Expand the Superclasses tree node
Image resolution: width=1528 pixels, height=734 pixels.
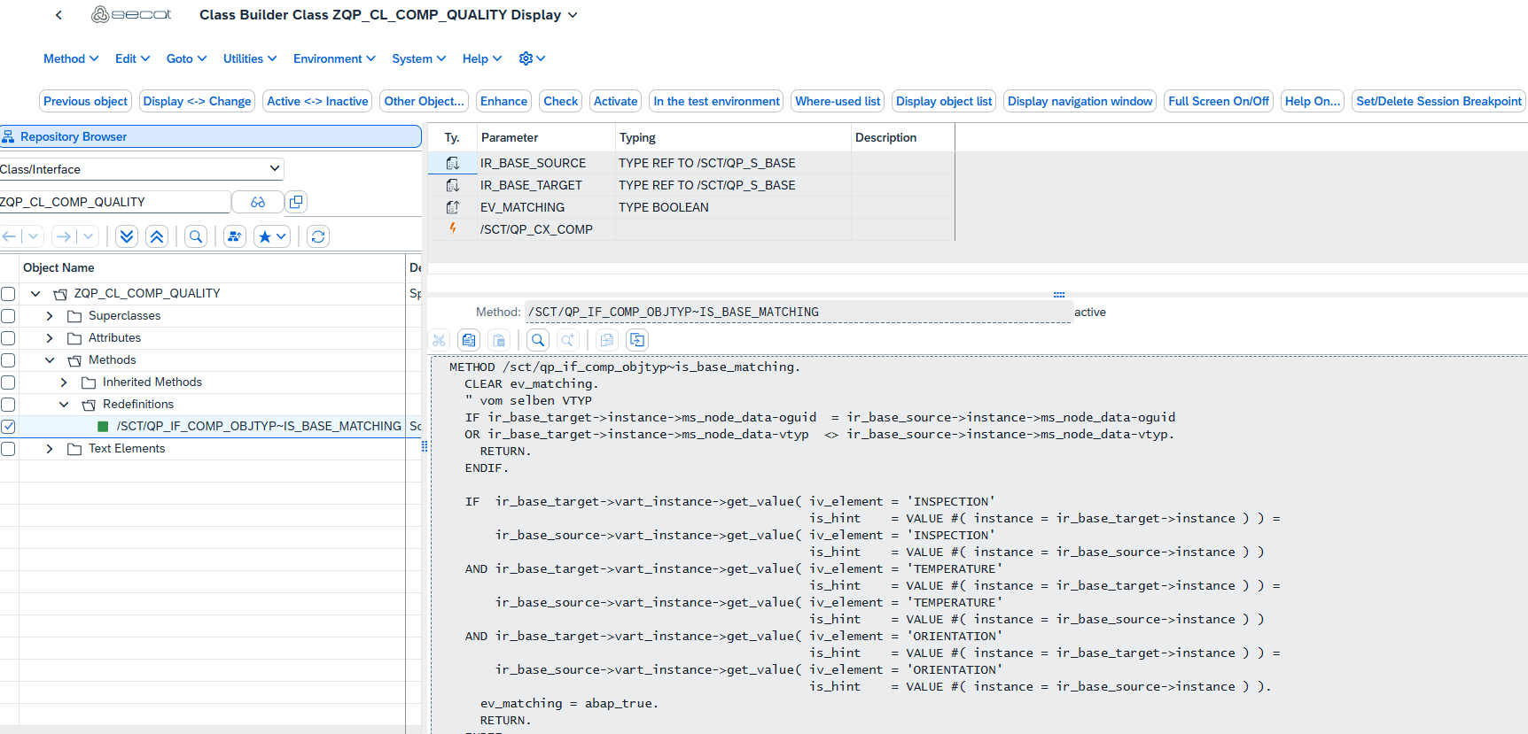click(x=50, y=316)
